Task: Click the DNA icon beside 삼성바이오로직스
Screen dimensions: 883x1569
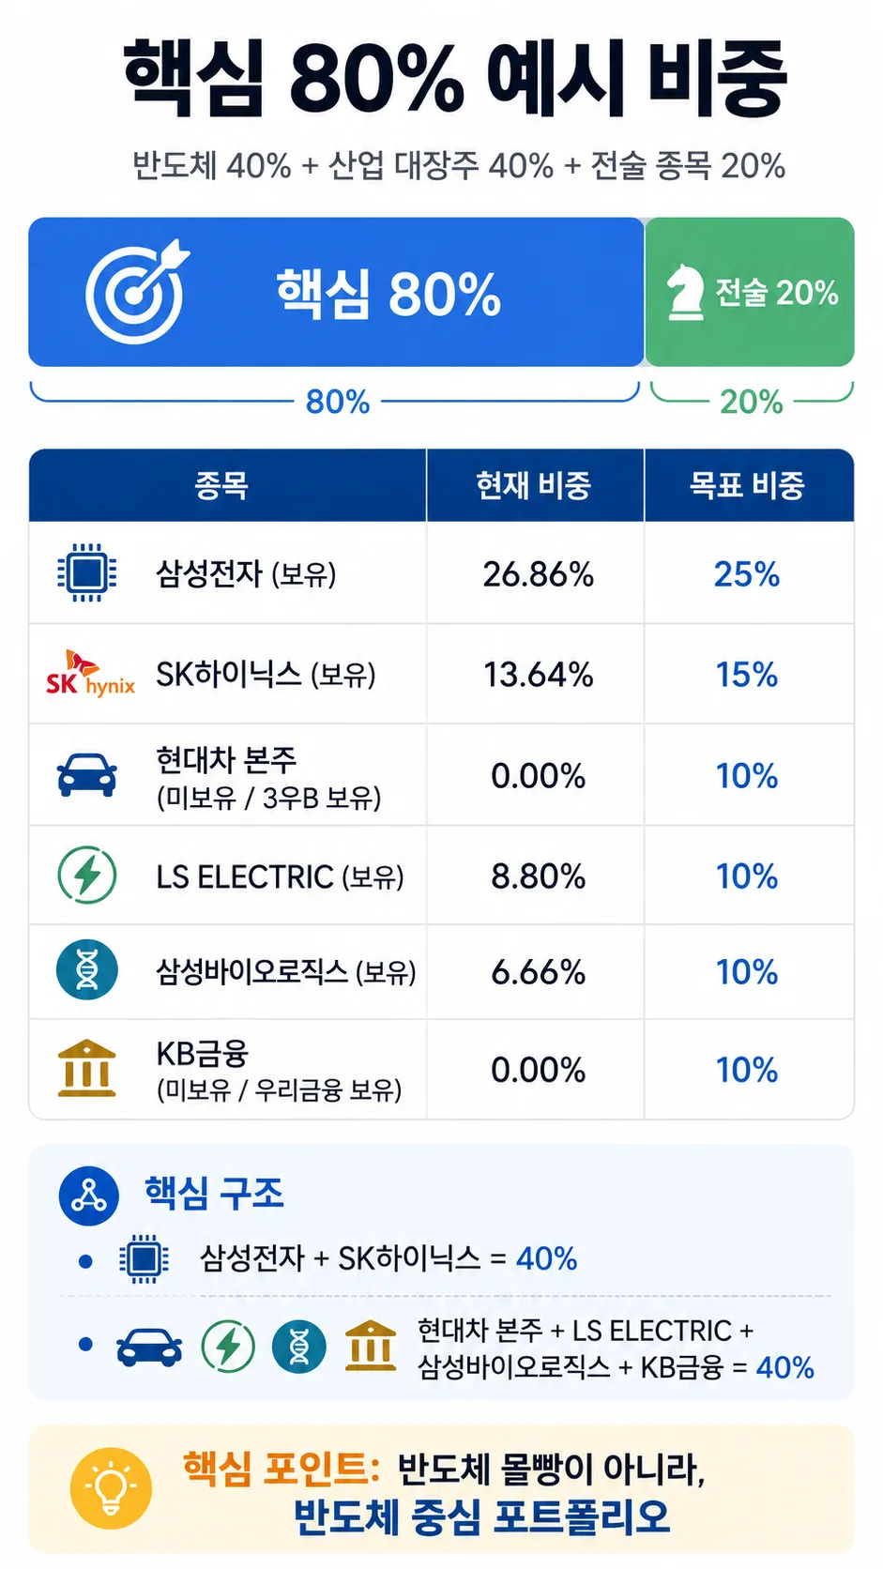Action: [87, 970]
